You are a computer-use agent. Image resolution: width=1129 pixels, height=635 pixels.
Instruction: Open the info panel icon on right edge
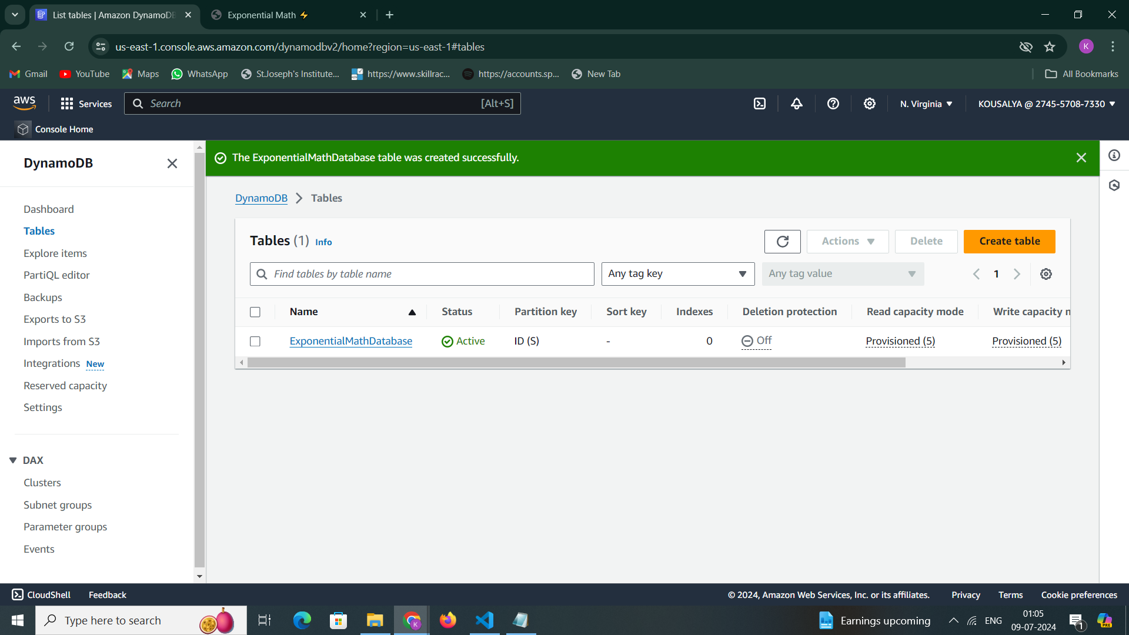point(1114,156)
